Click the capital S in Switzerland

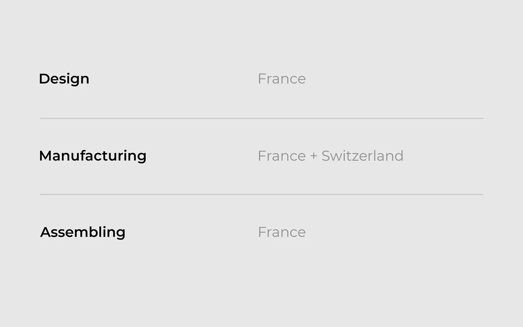tap(326, 156)
